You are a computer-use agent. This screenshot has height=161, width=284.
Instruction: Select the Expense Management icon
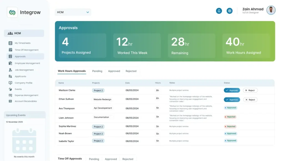pyautogui.click(x=10, y=95)
